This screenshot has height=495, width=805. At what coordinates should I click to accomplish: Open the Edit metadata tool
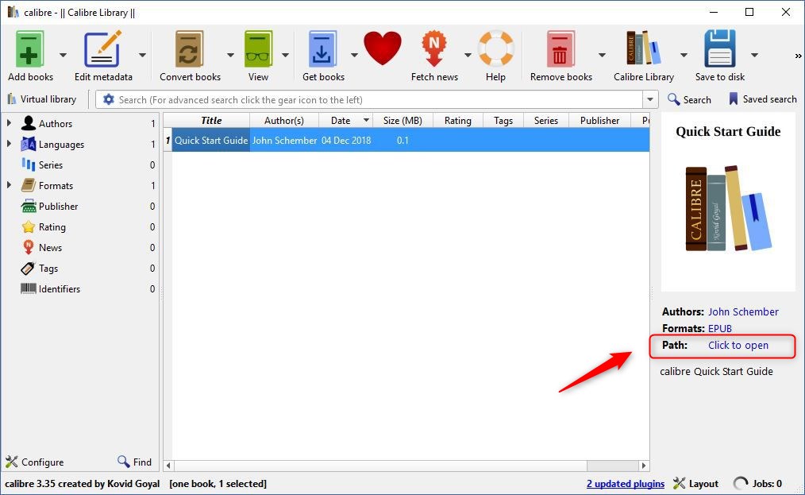click(103, 50)
